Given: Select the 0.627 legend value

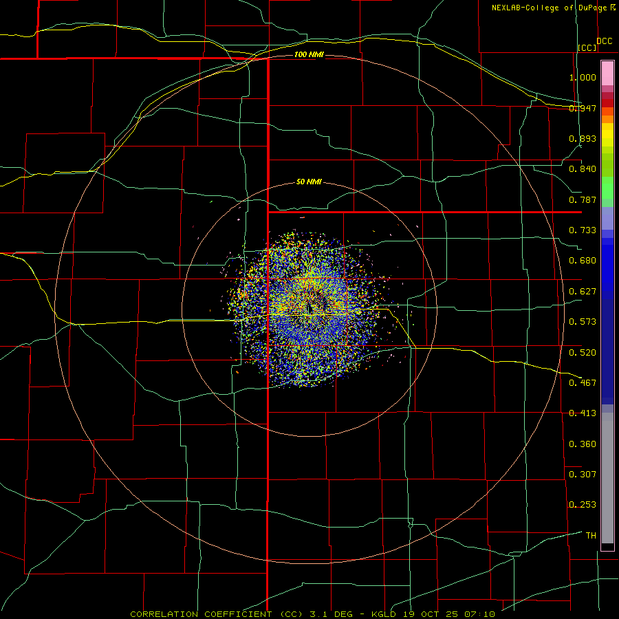Looking at the screenshot, I should [x=583, y=292].
